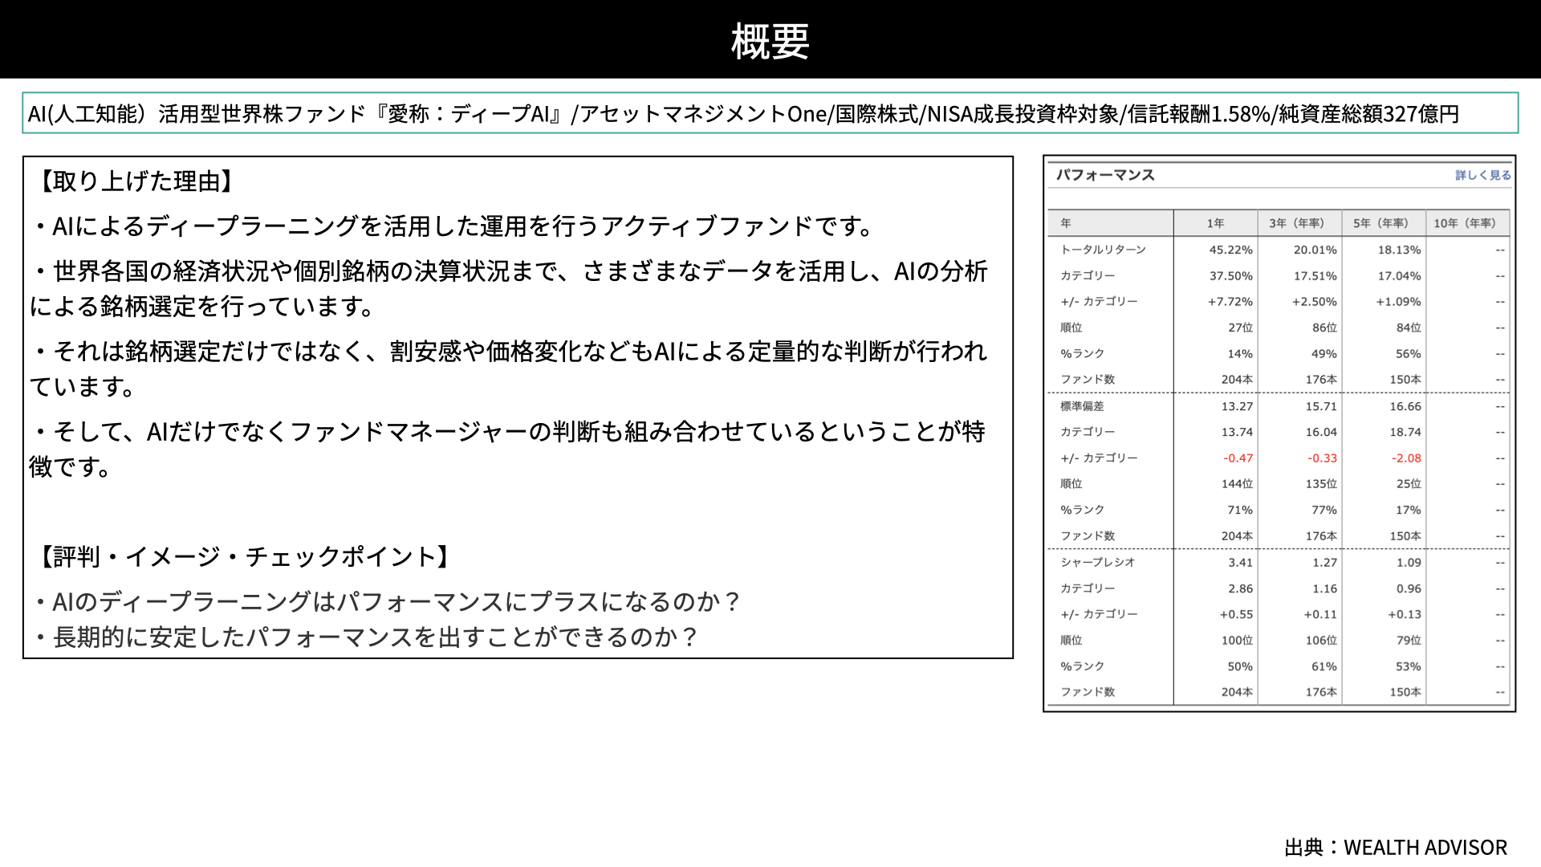Click the 25位 five-year deviation rank value
1541x867 pixels.
point(1409,484)
